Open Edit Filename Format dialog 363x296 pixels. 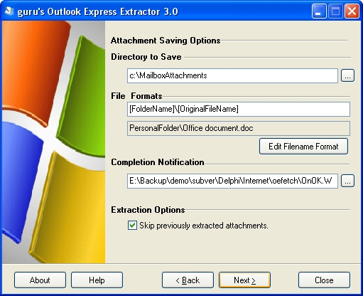click(303, 147)
